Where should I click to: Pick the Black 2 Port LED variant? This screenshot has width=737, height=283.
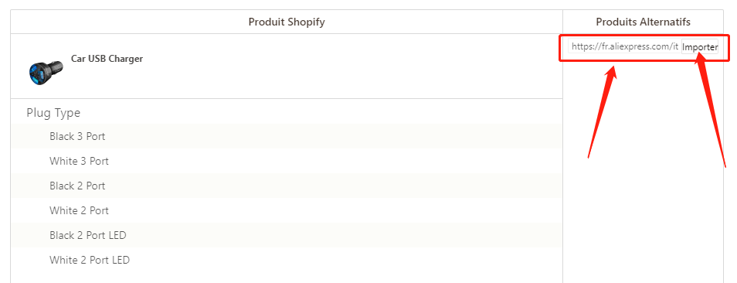[x=287, y=235]
